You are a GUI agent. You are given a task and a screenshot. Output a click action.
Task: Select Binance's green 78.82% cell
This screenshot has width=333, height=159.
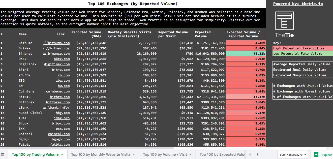coord(246,54)
